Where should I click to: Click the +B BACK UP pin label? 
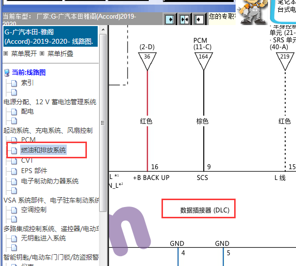[x=151, y=177]
